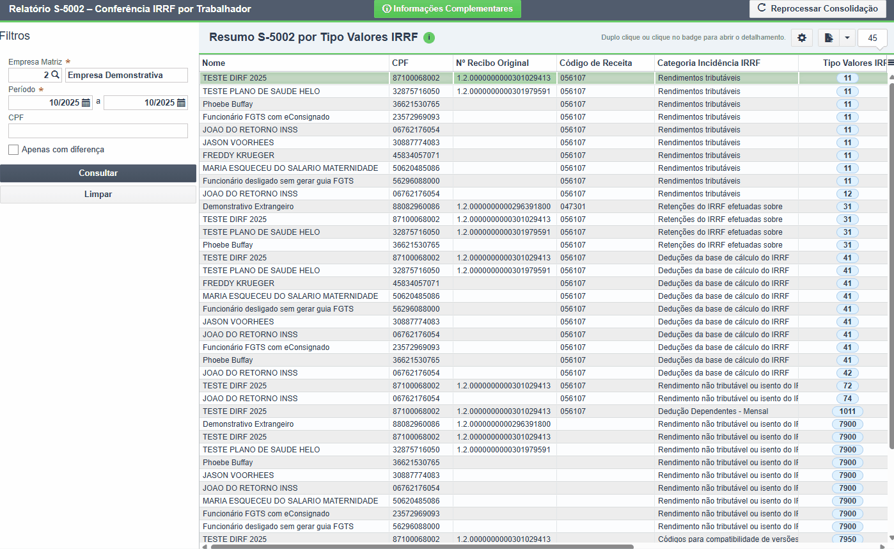894x549 pixels.
Task: Open the grid settings gear icon
Action: (802, 38)
